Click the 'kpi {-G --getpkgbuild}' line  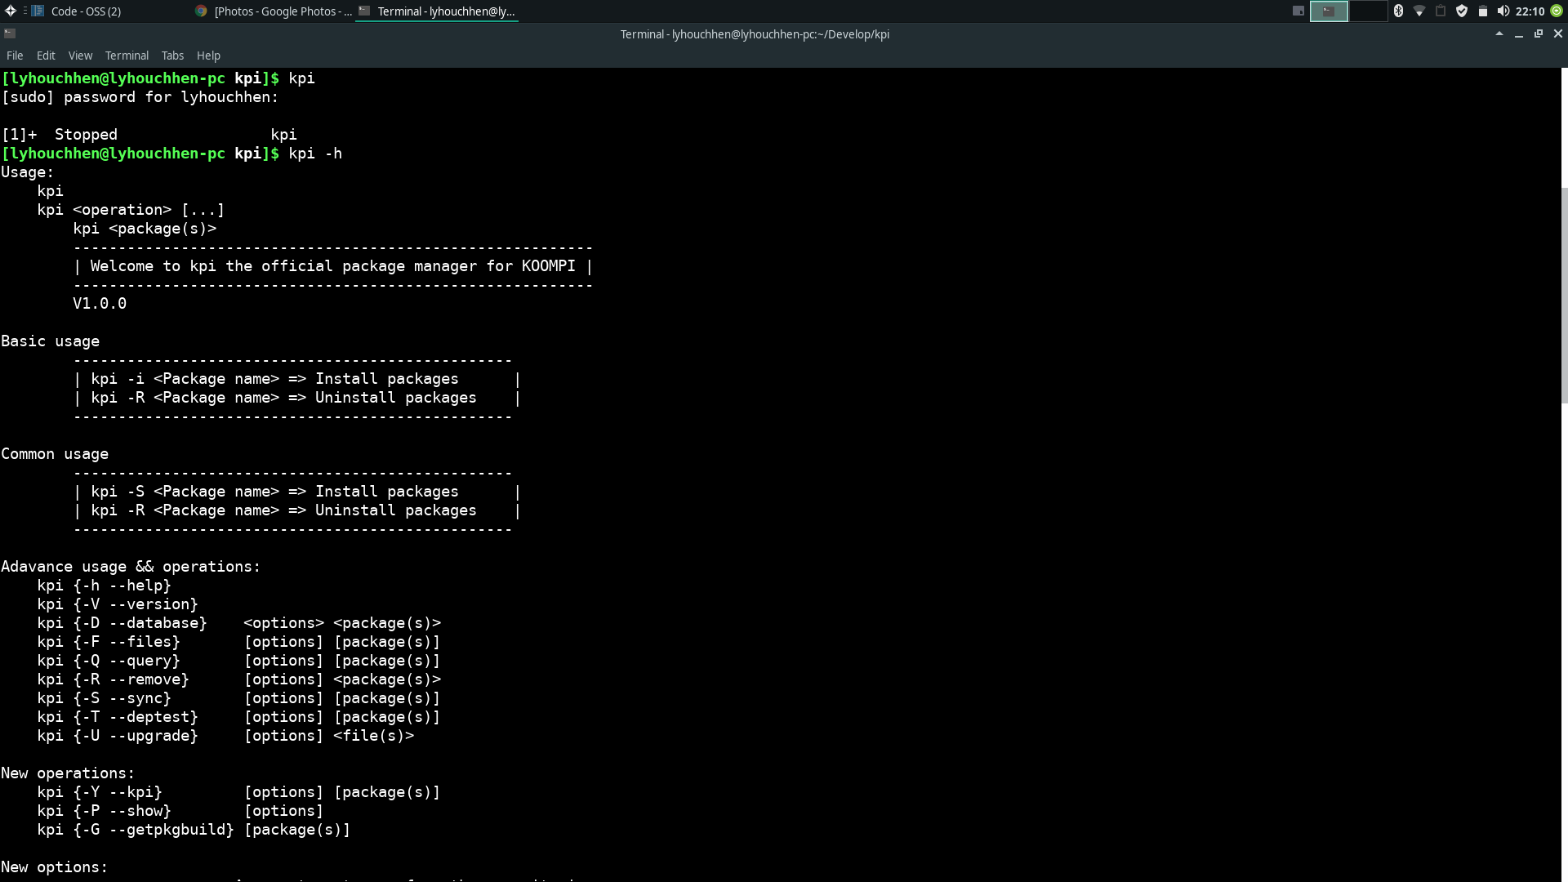[x=194, y=830]
